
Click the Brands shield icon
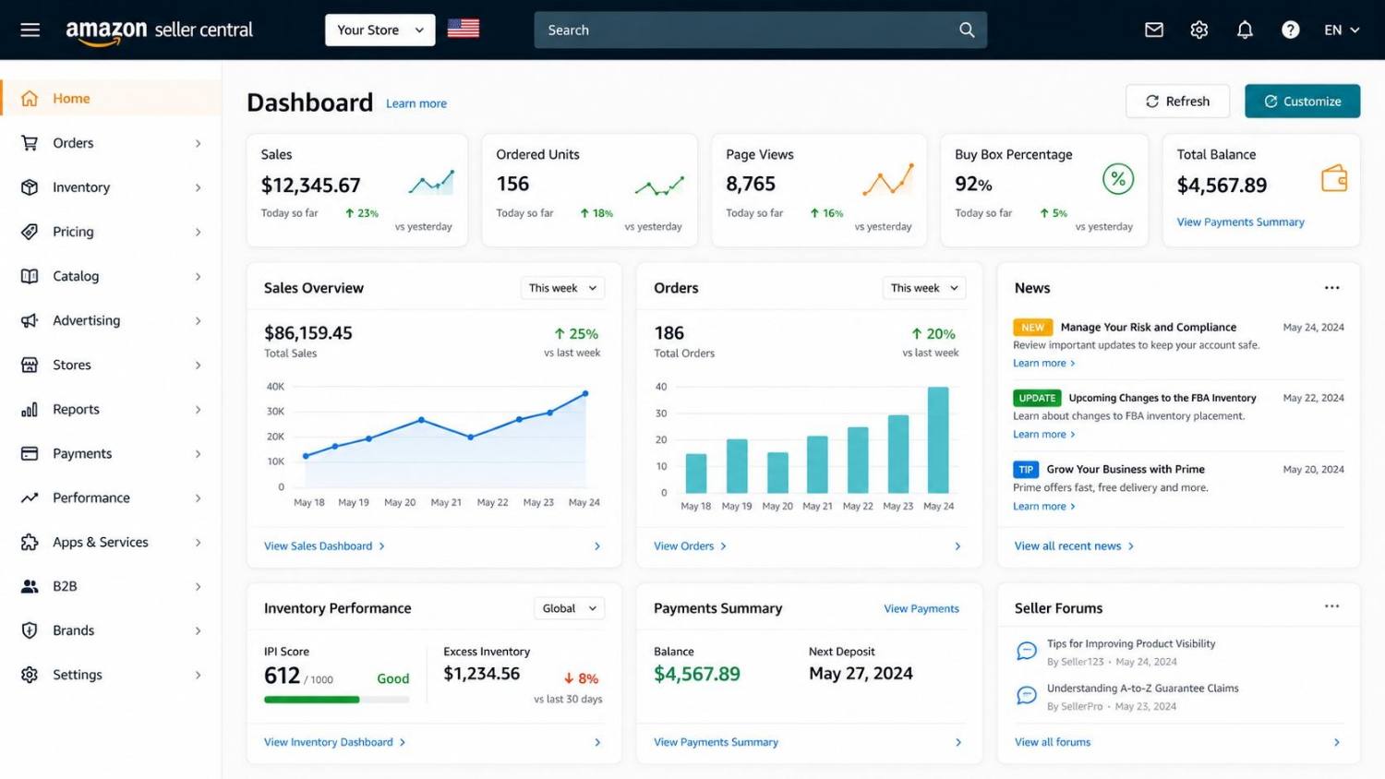click(x=30, y=630)
